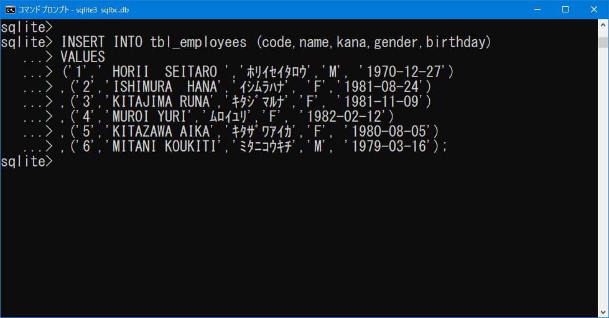This screenshot has width=609, height=318.
Task: Click the scrollbar up arrow
Action: pyautogui.click(x=603, y=25)
